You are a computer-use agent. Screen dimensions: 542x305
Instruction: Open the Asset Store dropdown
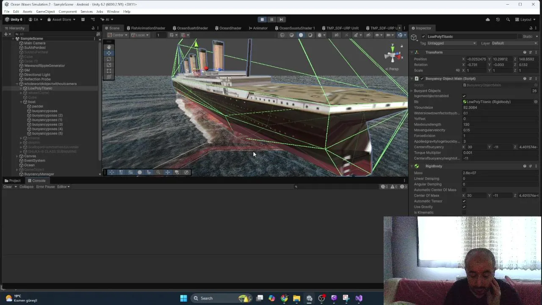pos(61,19)
